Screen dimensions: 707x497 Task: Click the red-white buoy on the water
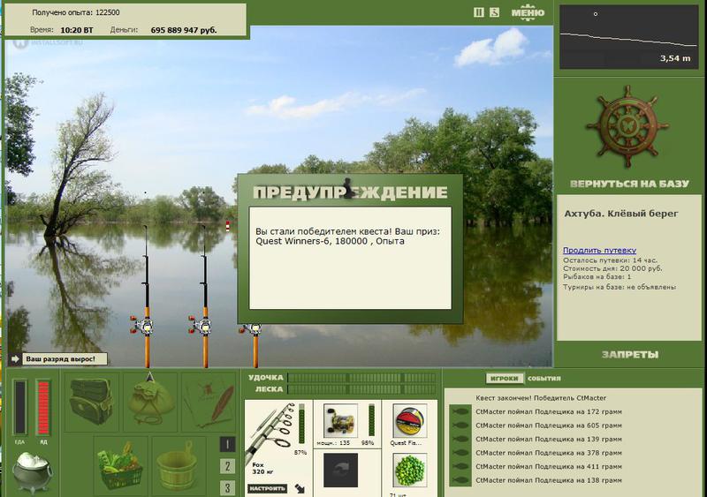[x=228, y=226]
